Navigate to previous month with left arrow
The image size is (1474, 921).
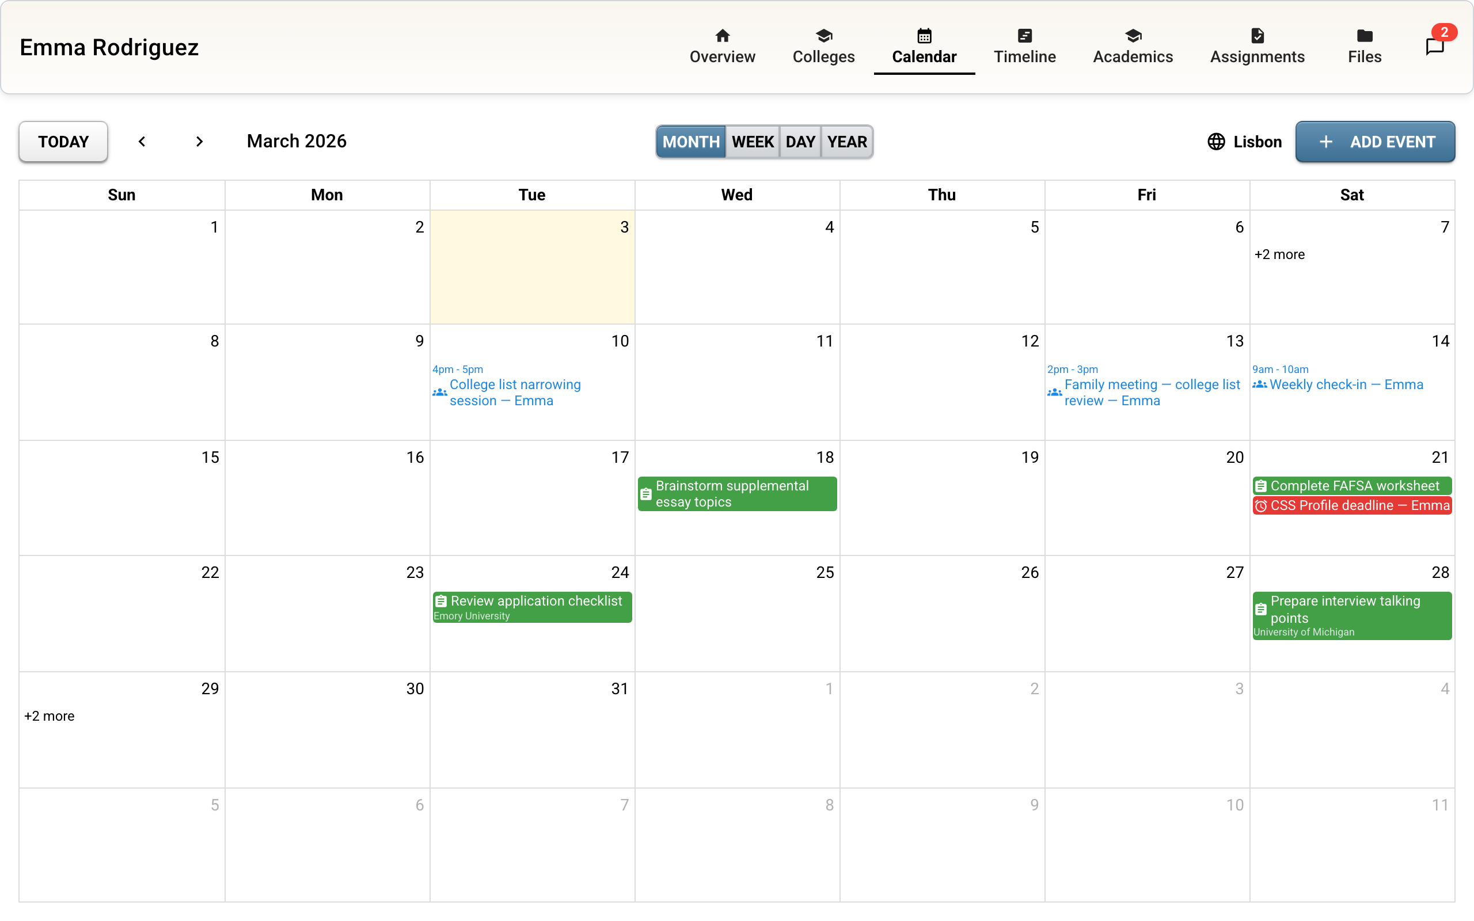142,142
